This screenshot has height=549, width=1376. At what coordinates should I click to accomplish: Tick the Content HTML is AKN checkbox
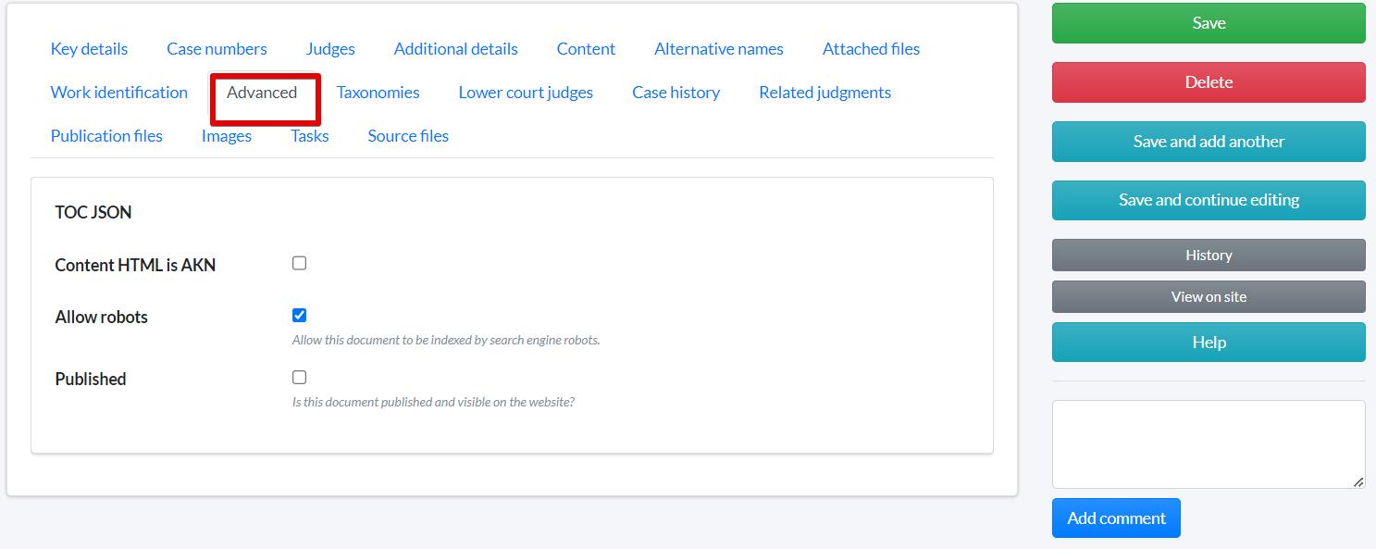point(299,264)
